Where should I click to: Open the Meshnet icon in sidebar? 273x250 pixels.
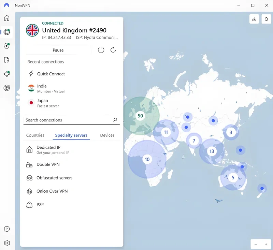pos(6,74)
